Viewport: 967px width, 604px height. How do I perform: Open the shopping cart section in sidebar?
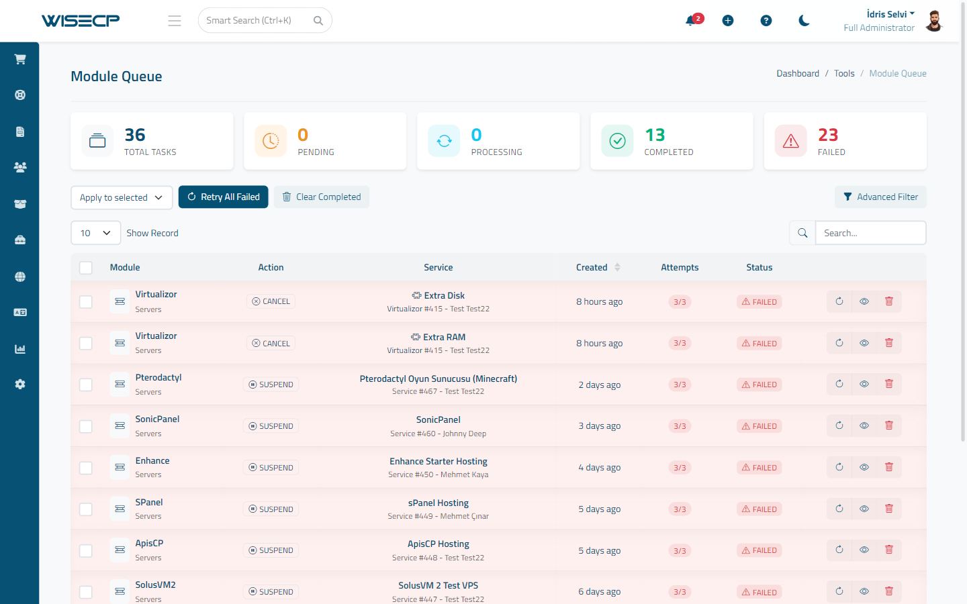pyautogui.click(x=20, y=59)
